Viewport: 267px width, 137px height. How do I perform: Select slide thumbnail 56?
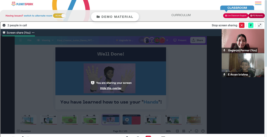173,120
